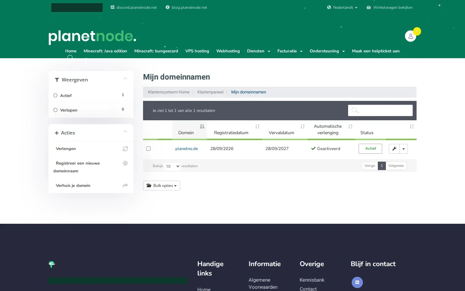The width and height of the screenshot is (465, 291).
Task: Tick the checkbox for planetno.de
Action: [149, 149]
